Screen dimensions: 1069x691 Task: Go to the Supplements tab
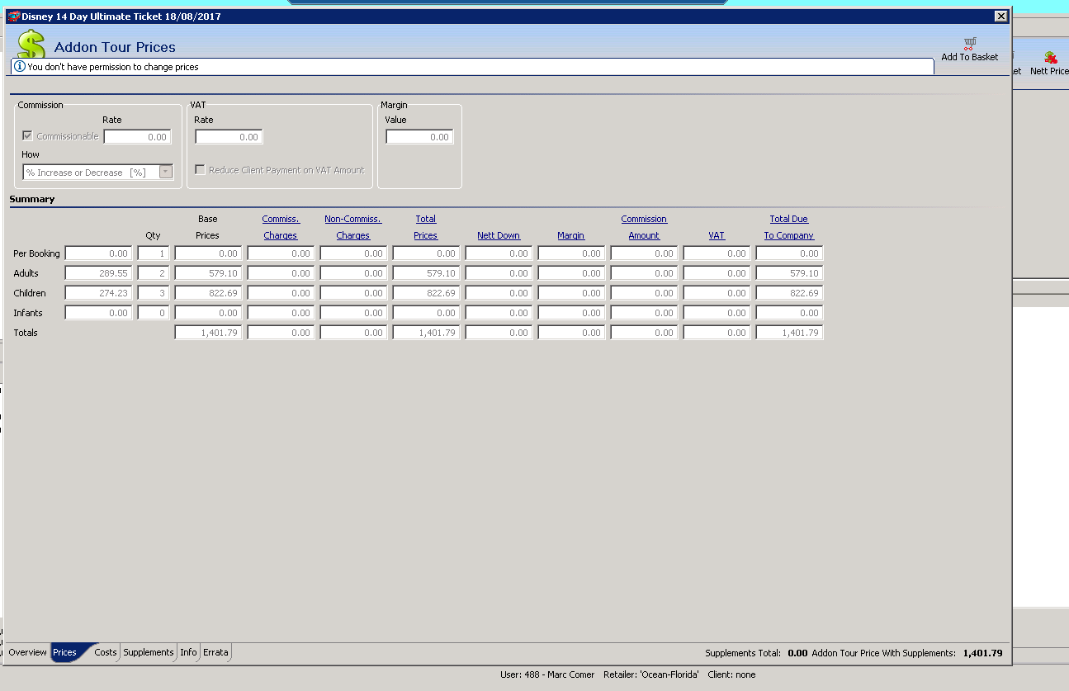[149, 652]
